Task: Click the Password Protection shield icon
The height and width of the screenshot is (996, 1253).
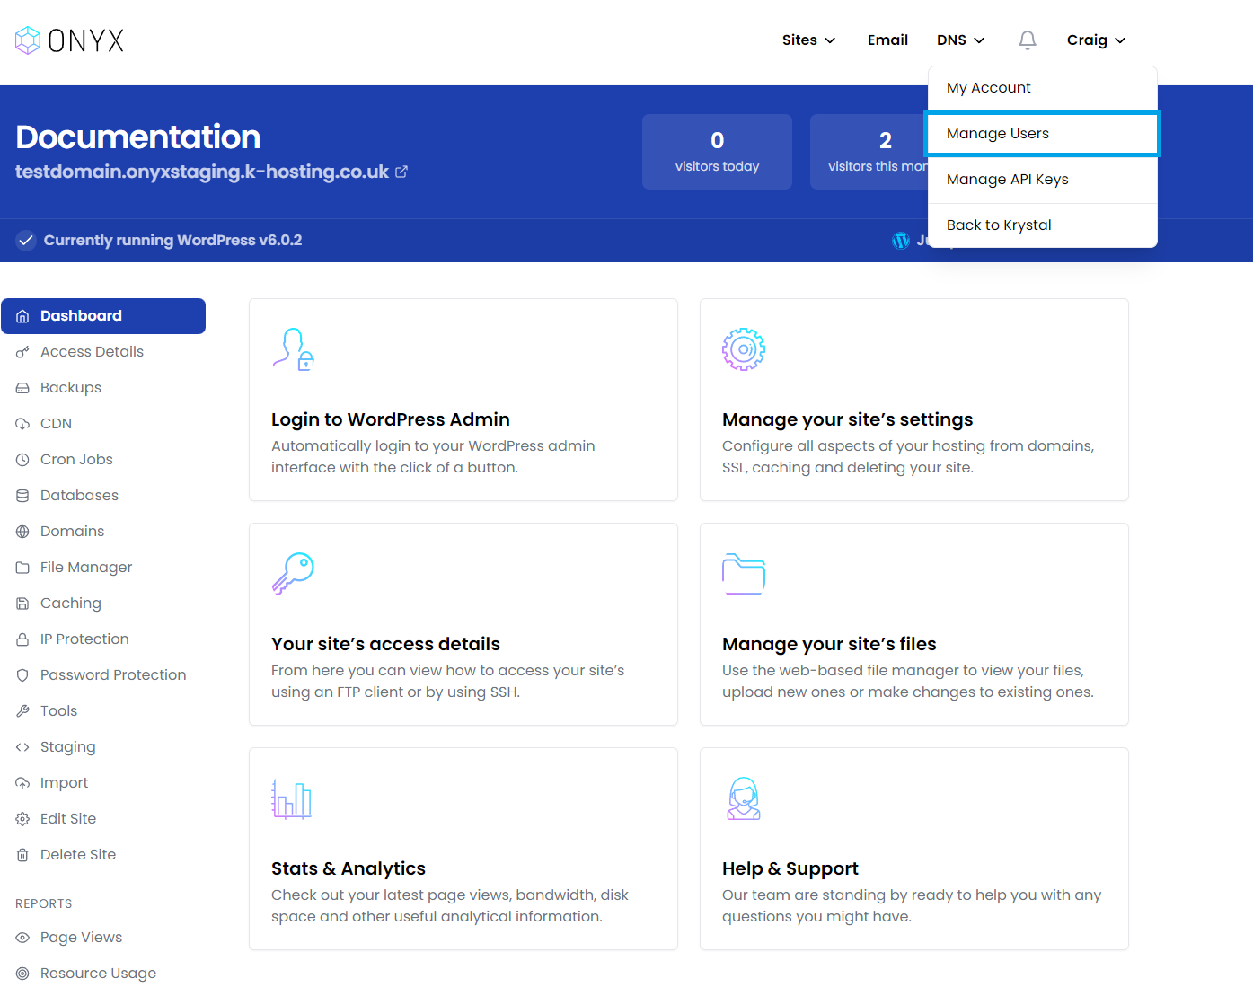Action: 22,675
